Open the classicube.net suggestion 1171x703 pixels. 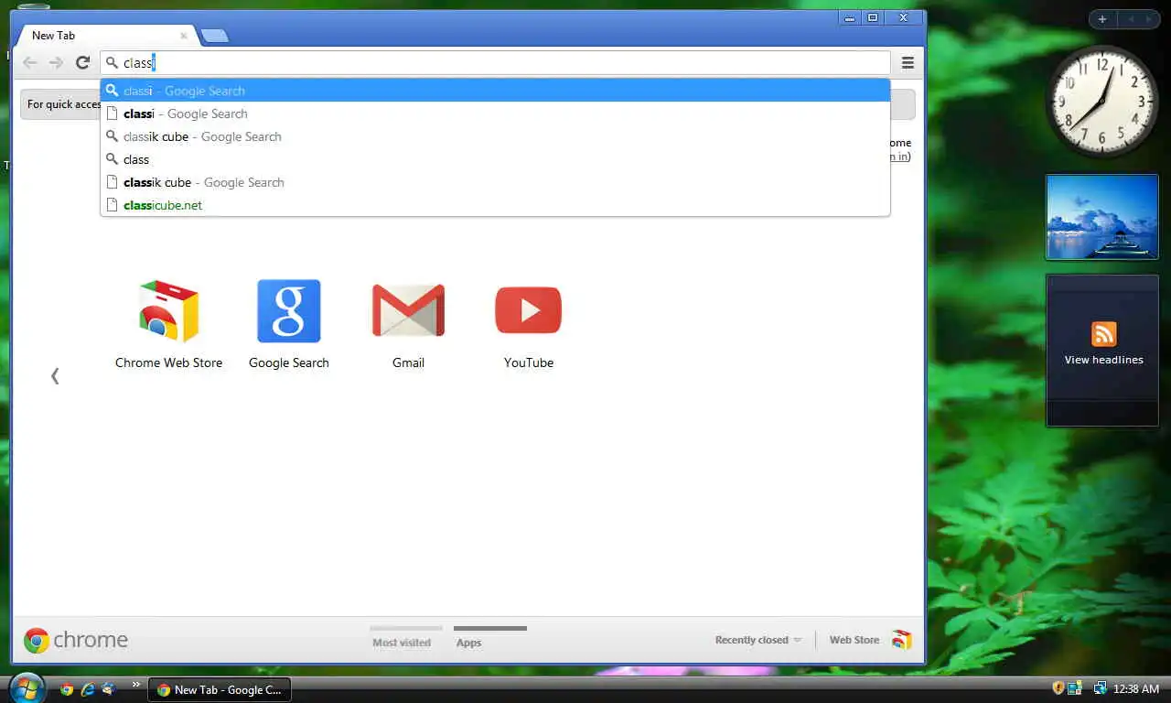[495, 205]
